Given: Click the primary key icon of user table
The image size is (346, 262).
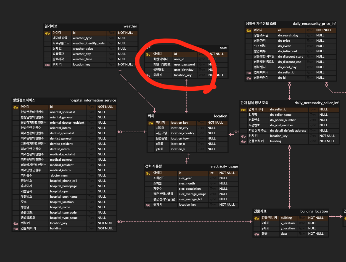Looking at the screenshot, I should click(x=148, y=54).
